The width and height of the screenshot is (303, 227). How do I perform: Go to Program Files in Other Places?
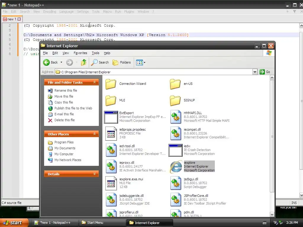click(64, 142)
